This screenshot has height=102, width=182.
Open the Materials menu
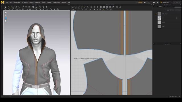pyautogui.click(x=38, y=2)
